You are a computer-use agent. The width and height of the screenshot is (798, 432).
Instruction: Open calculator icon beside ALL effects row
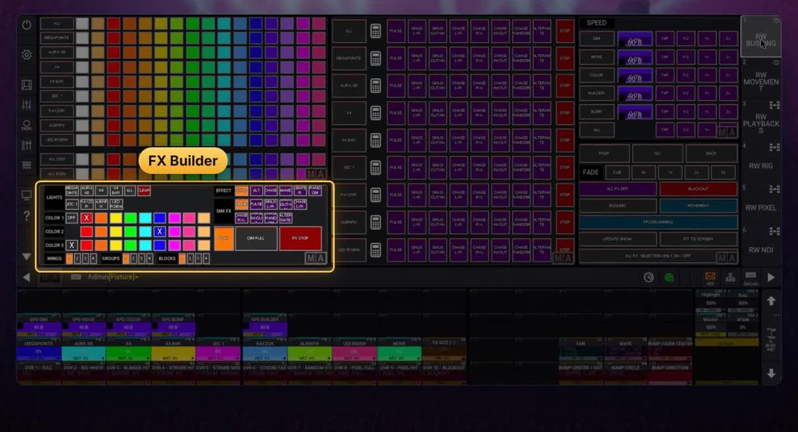click(376, 31)
